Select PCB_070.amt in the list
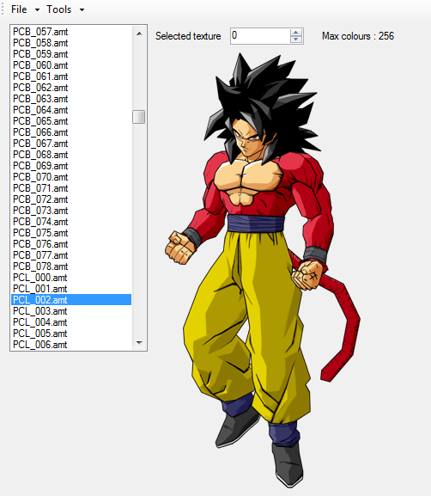Image resolution: width=431 pixels, height=496 pixels. 71,177
